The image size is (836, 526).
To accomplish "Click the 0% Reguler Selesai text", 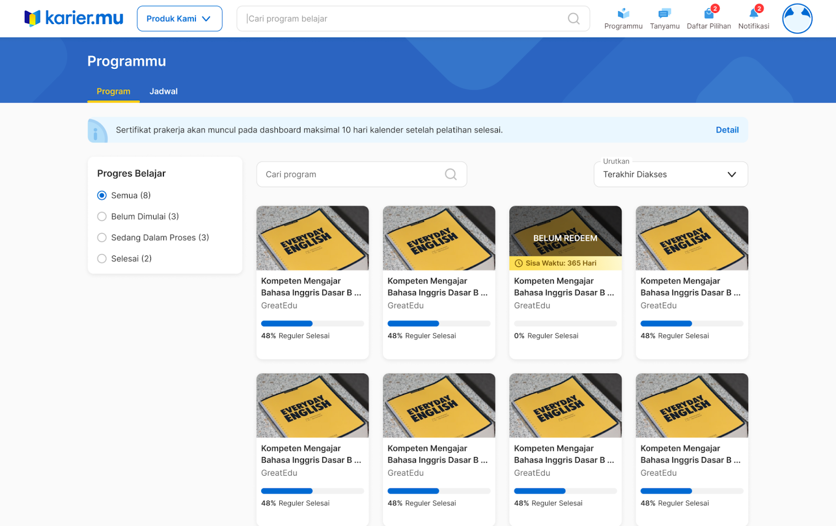I will click(x=546, y=336).
